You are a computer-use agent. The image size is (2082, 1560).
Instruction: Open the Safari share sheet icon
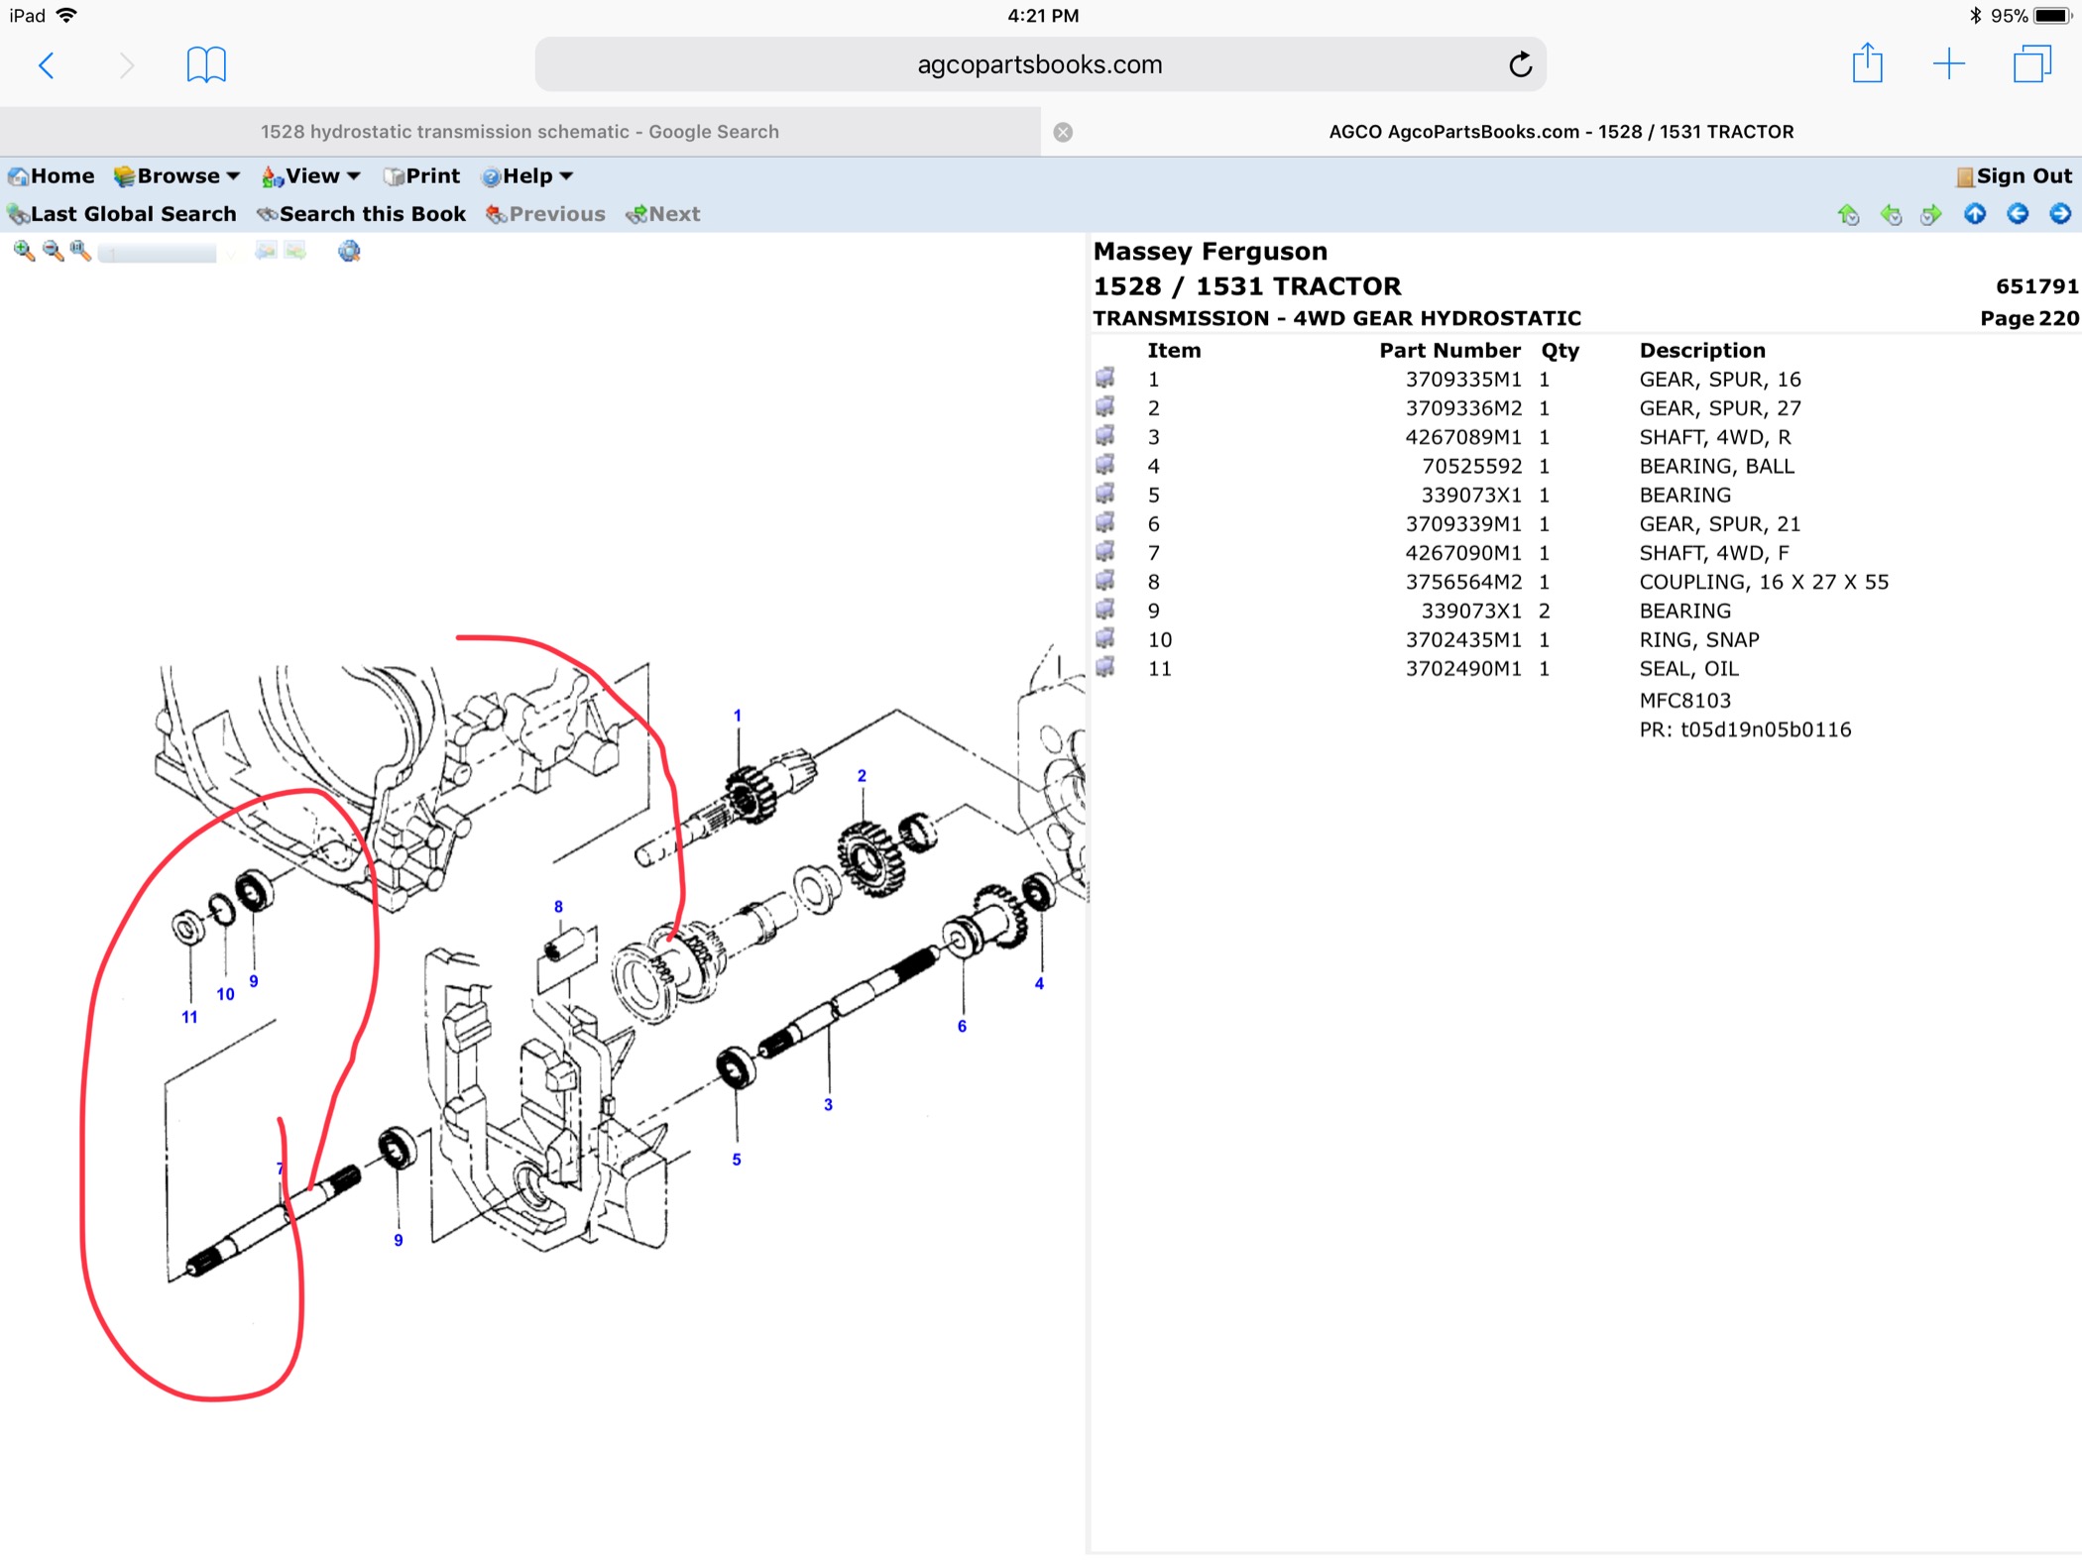tap(1867, 63)
